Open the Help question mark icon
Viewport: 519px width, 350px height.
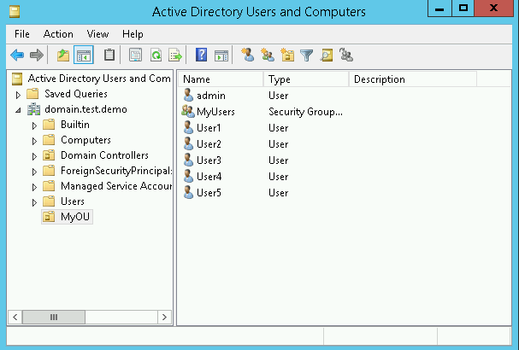(x=201, y=55)
